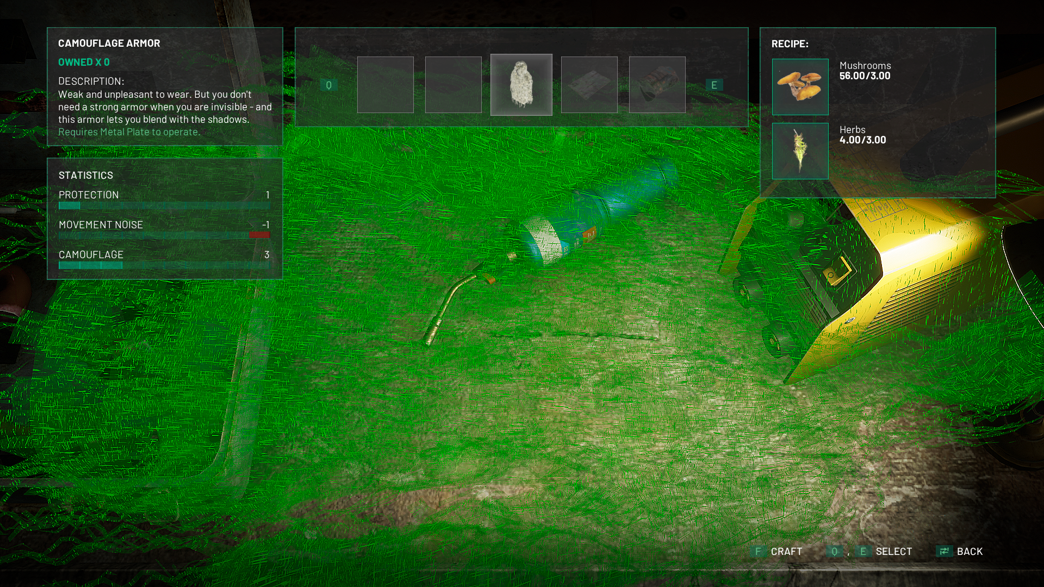Click the SELECT label
The height and width of the screenshot is (587, 1044).
pos(894,551)
